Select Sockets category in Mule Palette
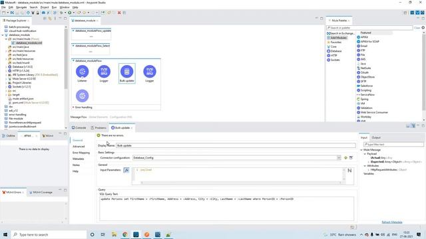 pyautogui.click(x=333, y=60)
